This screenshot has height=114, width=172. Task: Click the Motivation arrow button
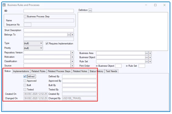tap(72, 57)
